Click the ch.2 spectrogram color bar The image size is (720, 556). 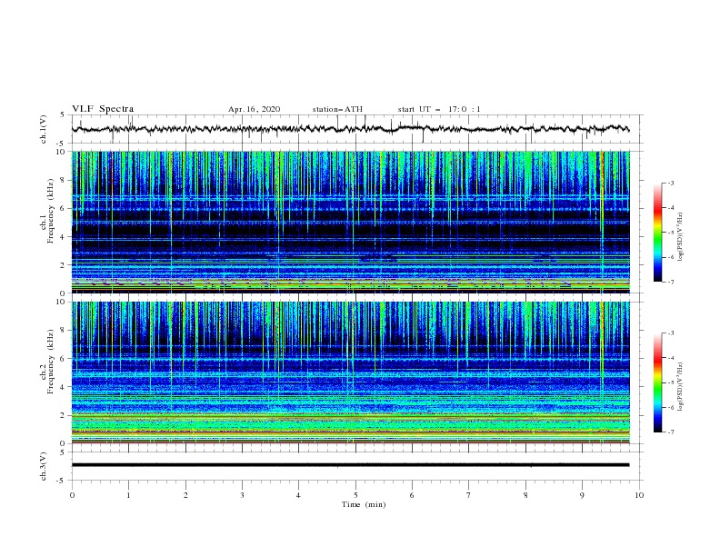coord(657,382)
